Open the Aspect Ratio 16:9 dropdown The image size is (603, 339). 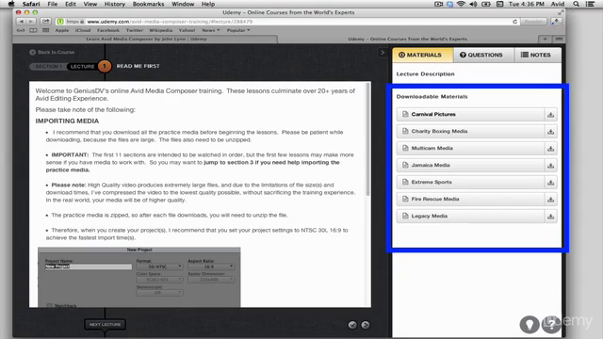click(211, 266)
